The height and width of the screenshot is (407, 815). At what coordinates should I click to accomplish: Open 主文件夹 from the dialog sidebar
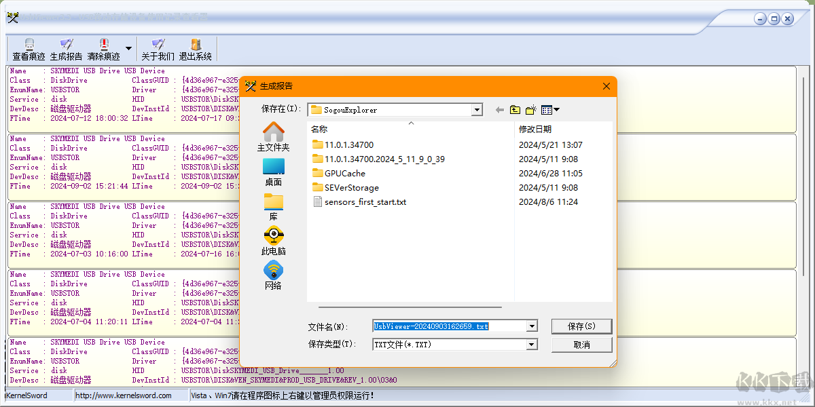273,137
